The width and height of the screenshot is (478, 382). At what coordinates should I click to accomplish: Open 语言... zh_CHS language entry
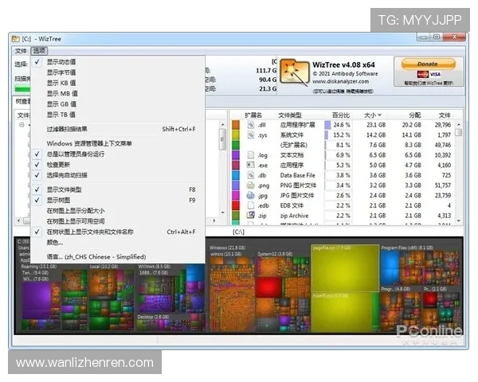pyautogui.click(x=118, y=257)
